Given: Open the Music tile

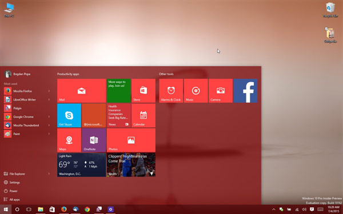Looking at the screenshot, I should point(196,91).
